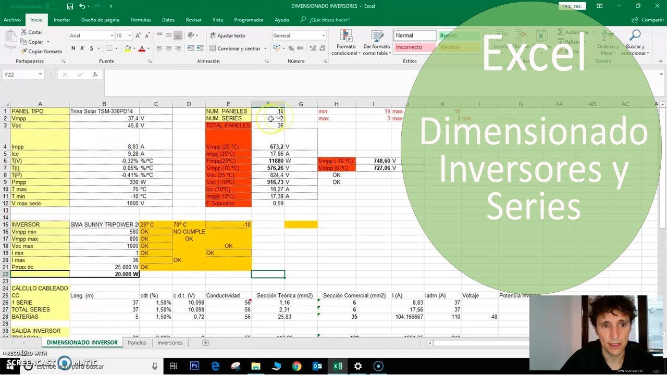
Task: Open Portapapeles group dialog launcher
Action: click(64, 61)
